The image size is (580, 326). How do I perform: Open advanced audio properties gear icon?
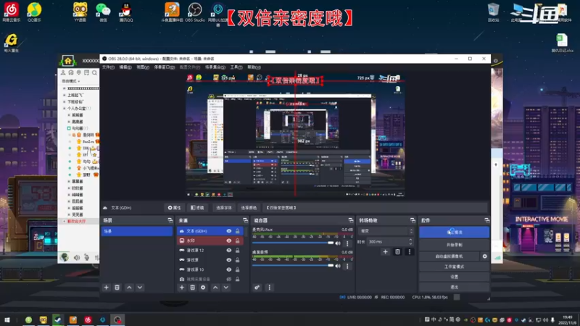[257, 287]
